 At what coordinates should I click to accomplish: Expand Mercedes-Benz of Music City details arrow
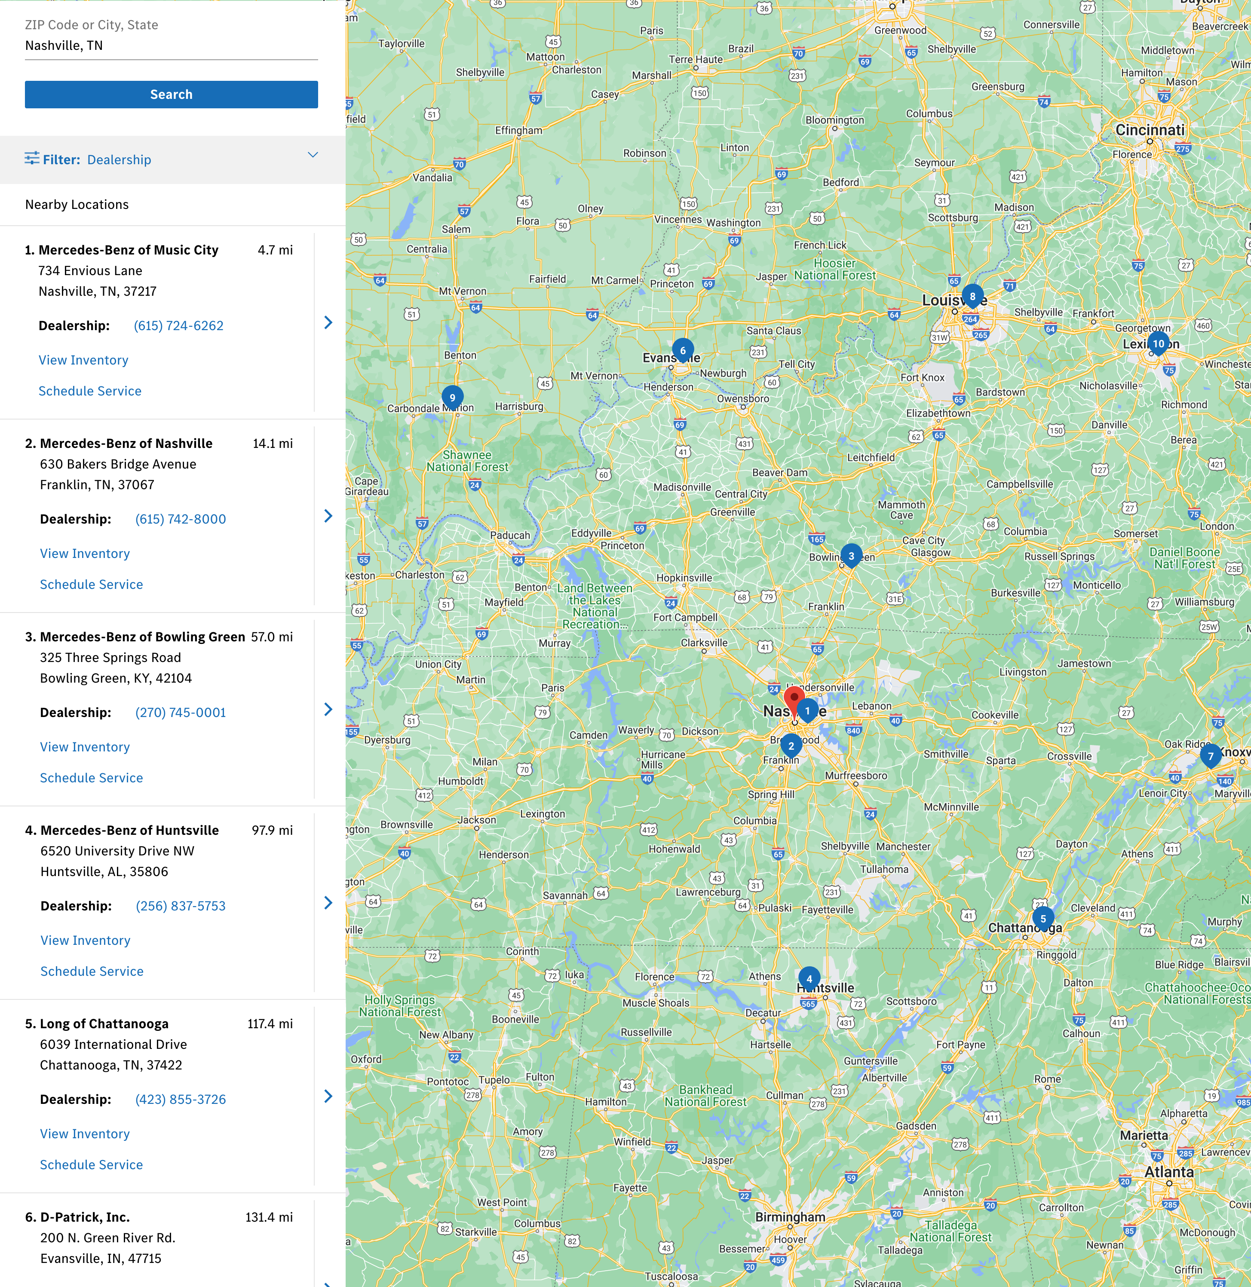(x=328, y=322)
